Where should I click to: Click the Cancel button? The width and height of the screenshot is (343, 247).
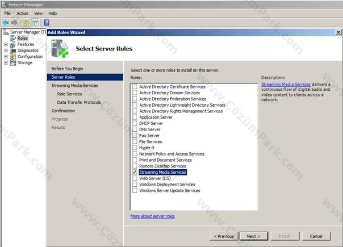point(316,236)
